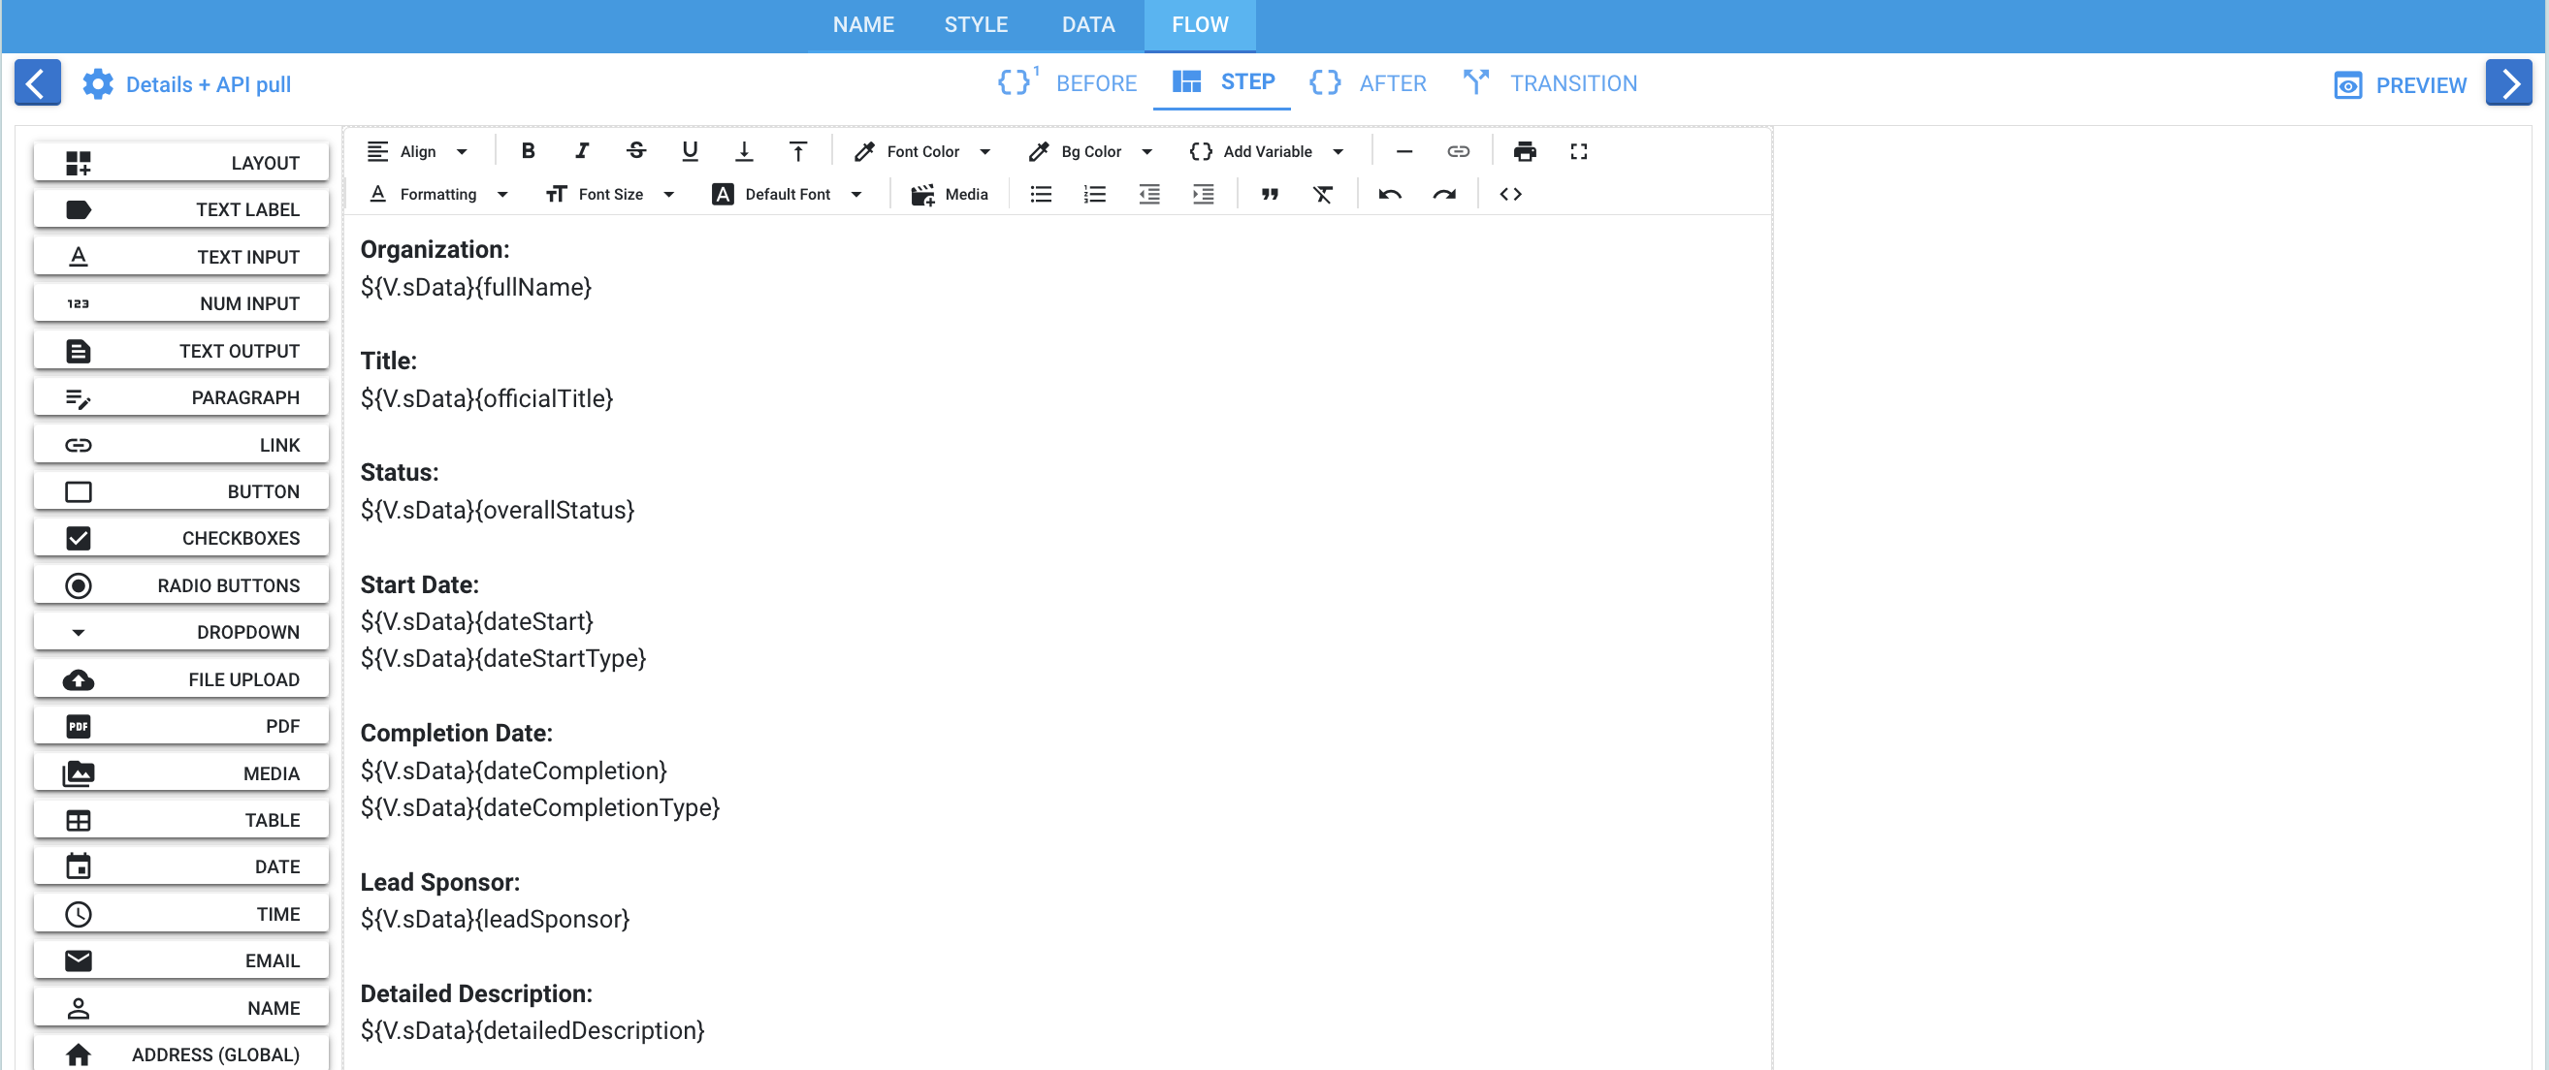Add a TIME component
Viewport: 2549px width, 1070px height.
[x=181, y=914]
